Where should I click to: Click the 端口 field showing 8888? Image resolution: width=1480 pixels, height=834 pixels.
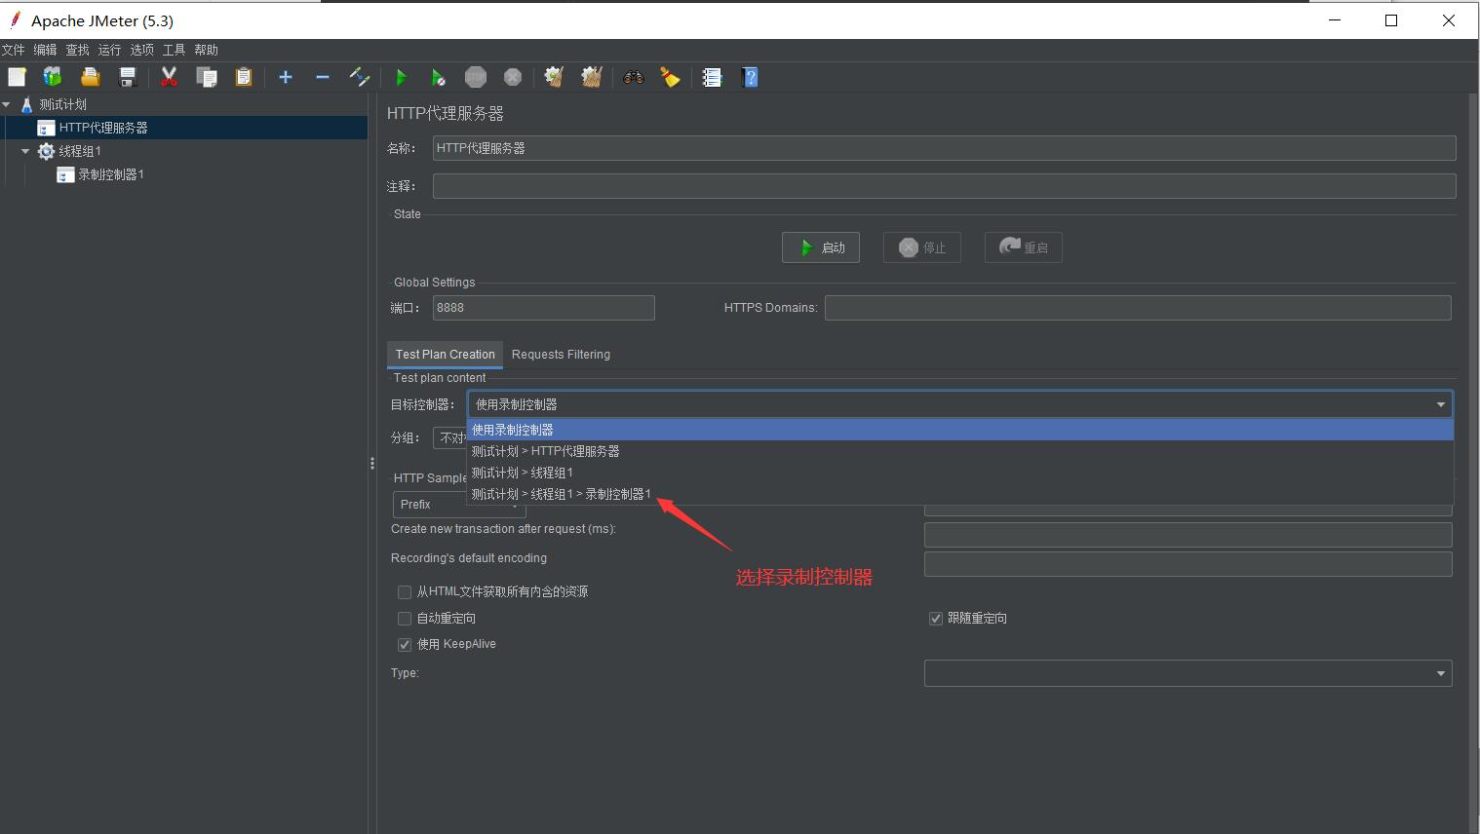tap(543, 308)
